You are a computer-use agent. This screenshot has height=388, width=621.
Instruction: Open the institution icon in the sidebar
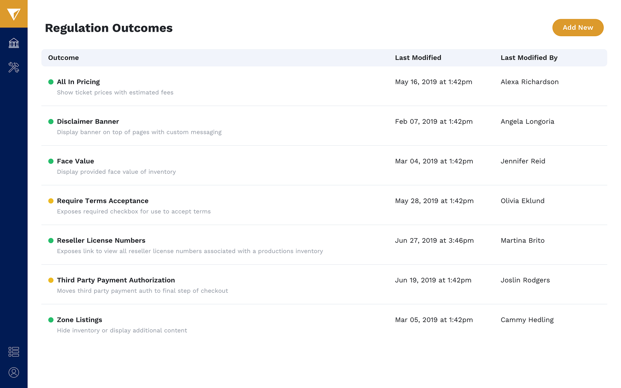(14, 43)
